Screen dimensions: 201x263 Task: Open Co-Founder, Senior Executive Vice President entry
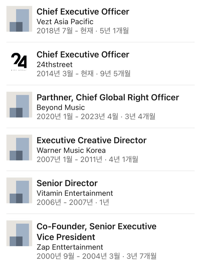(96, 231)
